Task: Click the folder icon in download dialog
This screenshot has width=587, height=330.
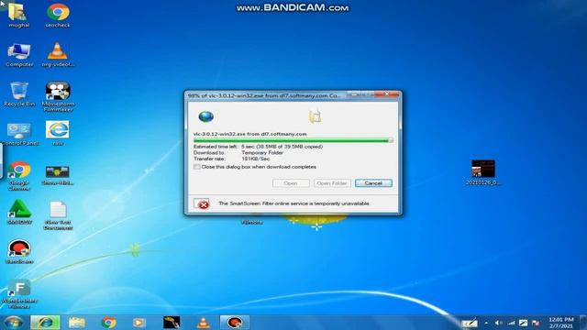Action: tap(315, 116)
